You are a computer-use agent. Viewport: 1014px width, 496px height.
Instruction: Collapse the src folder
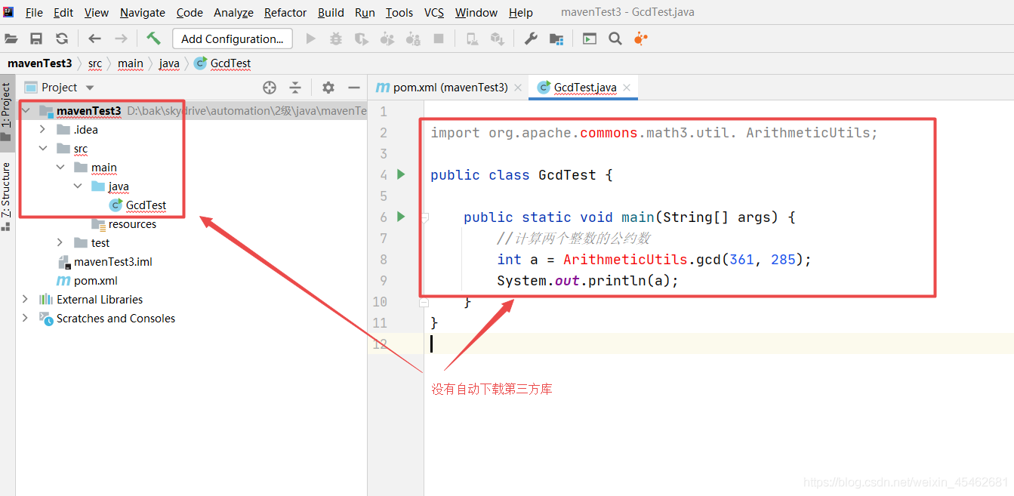coord(43,149)
